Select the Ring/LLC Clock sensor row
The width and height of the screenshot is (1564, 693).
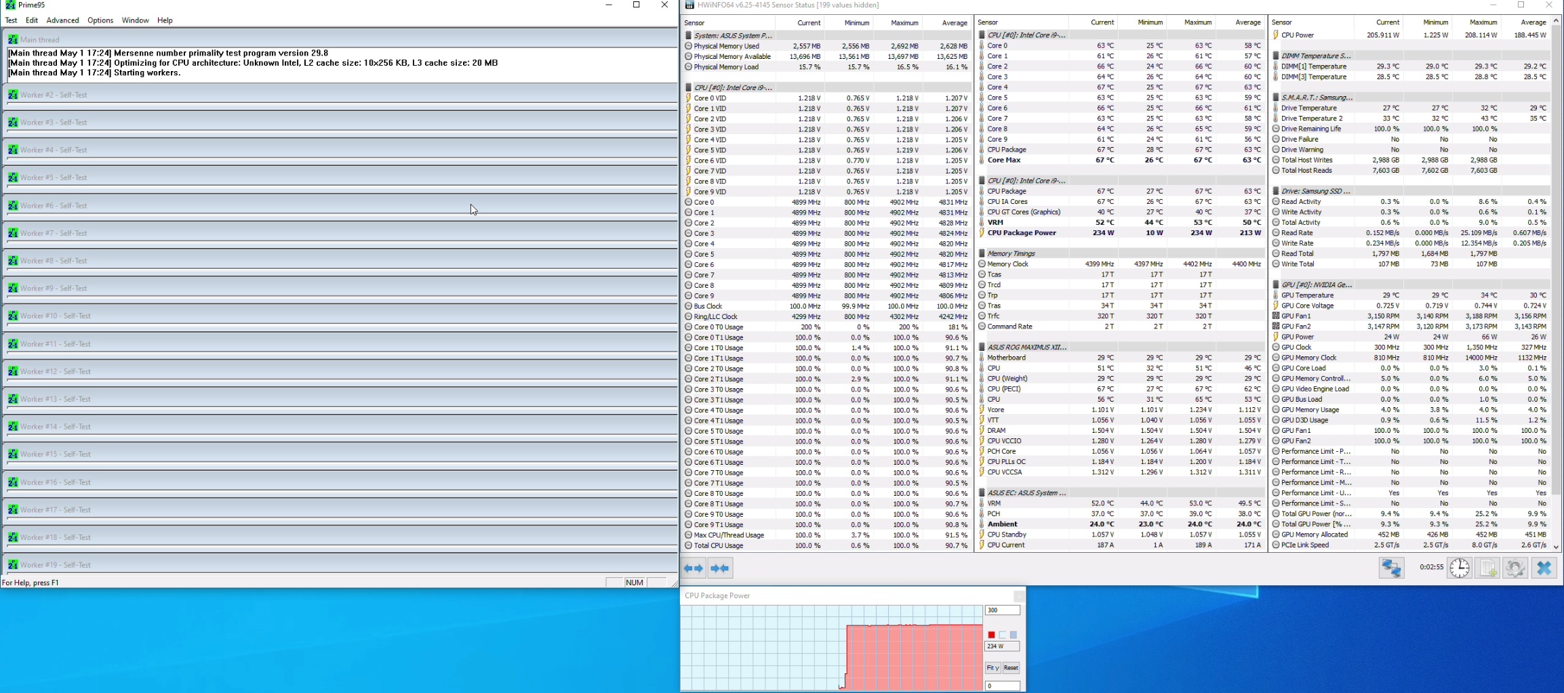826,316
